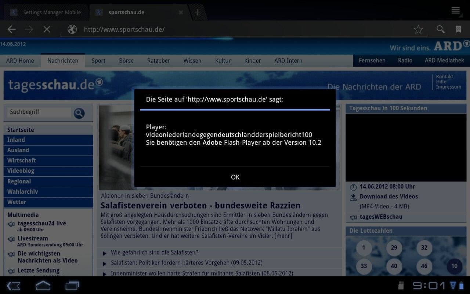Viewport: 470px width, 294px height.
Task: Open the Salafistenverein verboten headline
Action: (200, 205)
